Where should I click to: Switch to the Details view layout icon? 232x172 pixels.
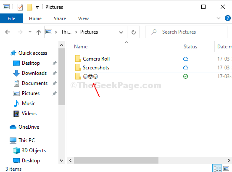click(x=217, y=169)
